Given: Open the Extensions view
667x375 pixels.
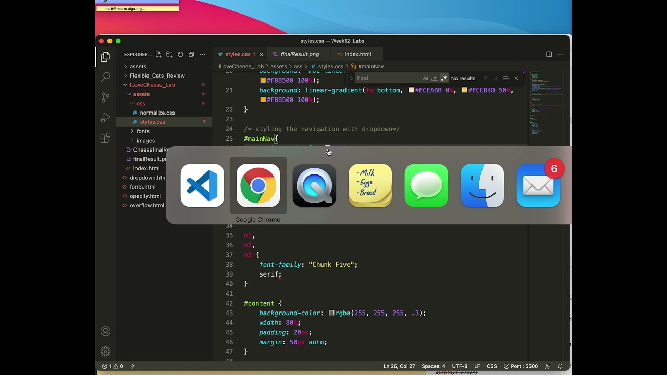Looking at the screenshot, I should coord(105,138).
